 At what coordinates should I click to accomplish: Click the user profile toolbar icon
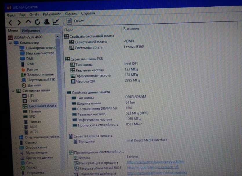(x=46, y=22)
